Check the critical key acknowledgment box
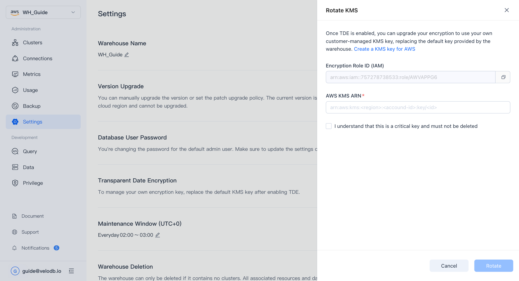The height and width of the screenshot is (281, 519). (x=329, y=126)
